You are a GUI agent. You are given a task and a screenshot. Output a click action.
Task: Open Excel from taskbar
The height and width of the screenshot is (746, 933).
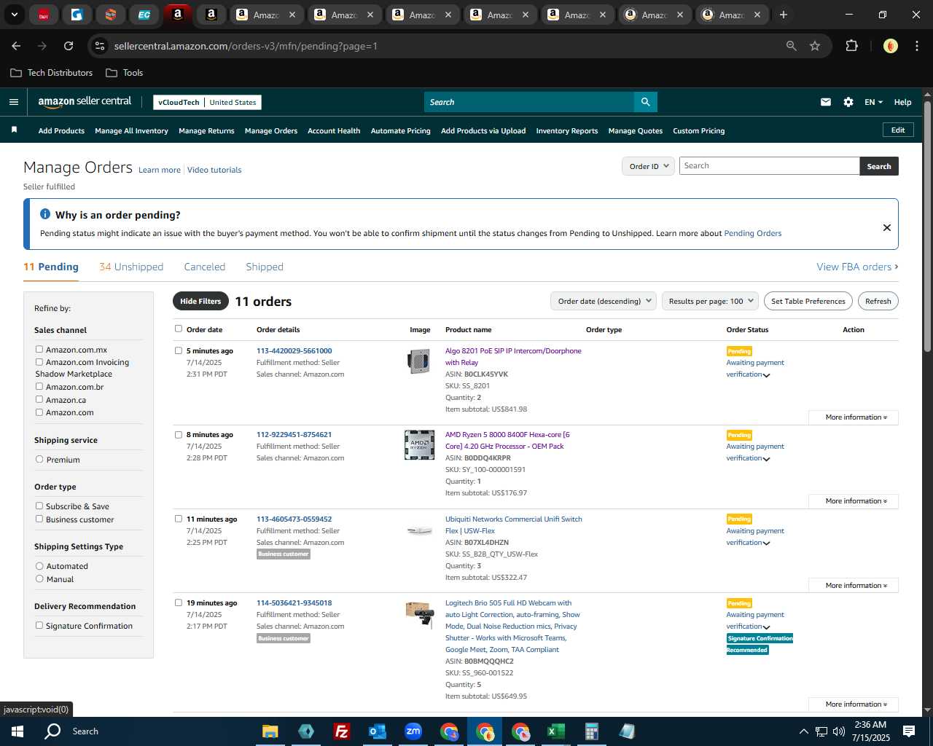(x=555, y=731)
